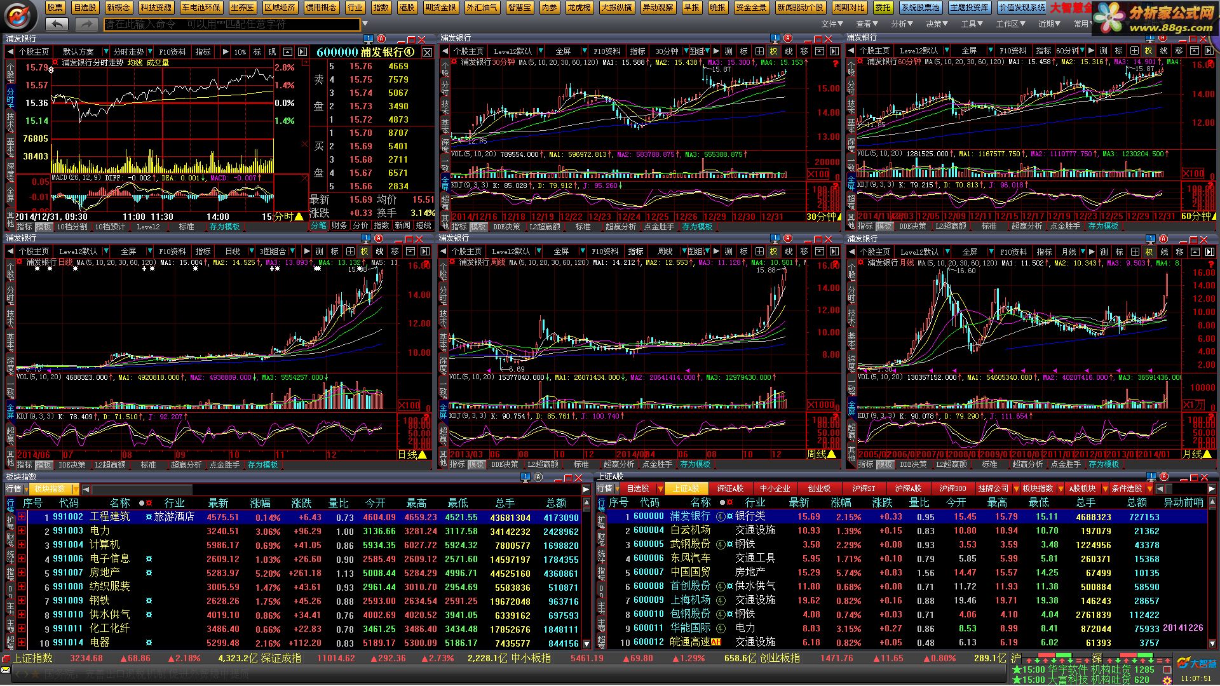Click the command input field

(x=232, y=24)
